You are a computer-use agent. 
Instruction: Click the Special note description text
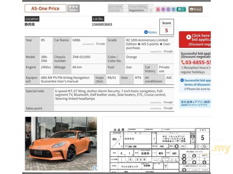(111, 95)
